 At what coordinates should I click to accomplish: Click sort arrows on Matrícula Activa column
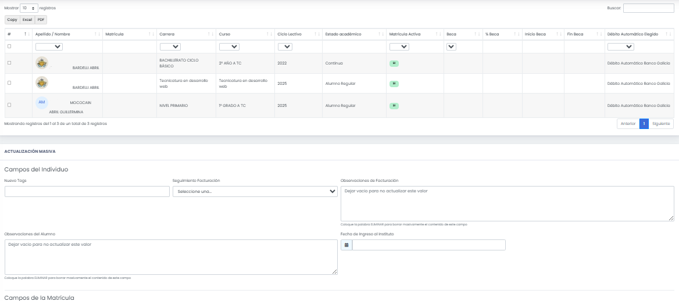[438, 34]
